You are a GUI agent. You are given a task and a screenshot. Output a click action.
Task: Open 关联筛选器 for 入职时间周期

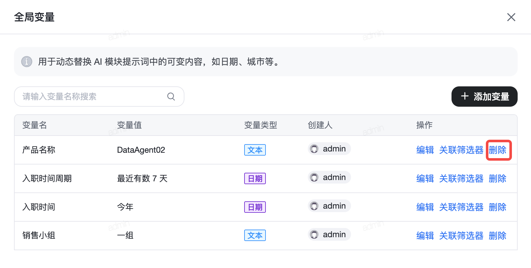click(x=461, y=178)
